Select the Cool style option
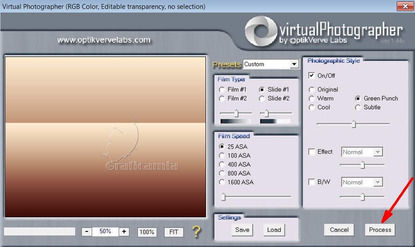This screenshot has width=415, height=247. coord(312,107)
